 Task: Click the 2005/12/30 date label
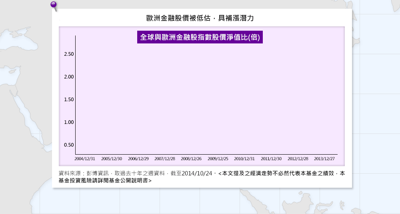pos(112,159)
